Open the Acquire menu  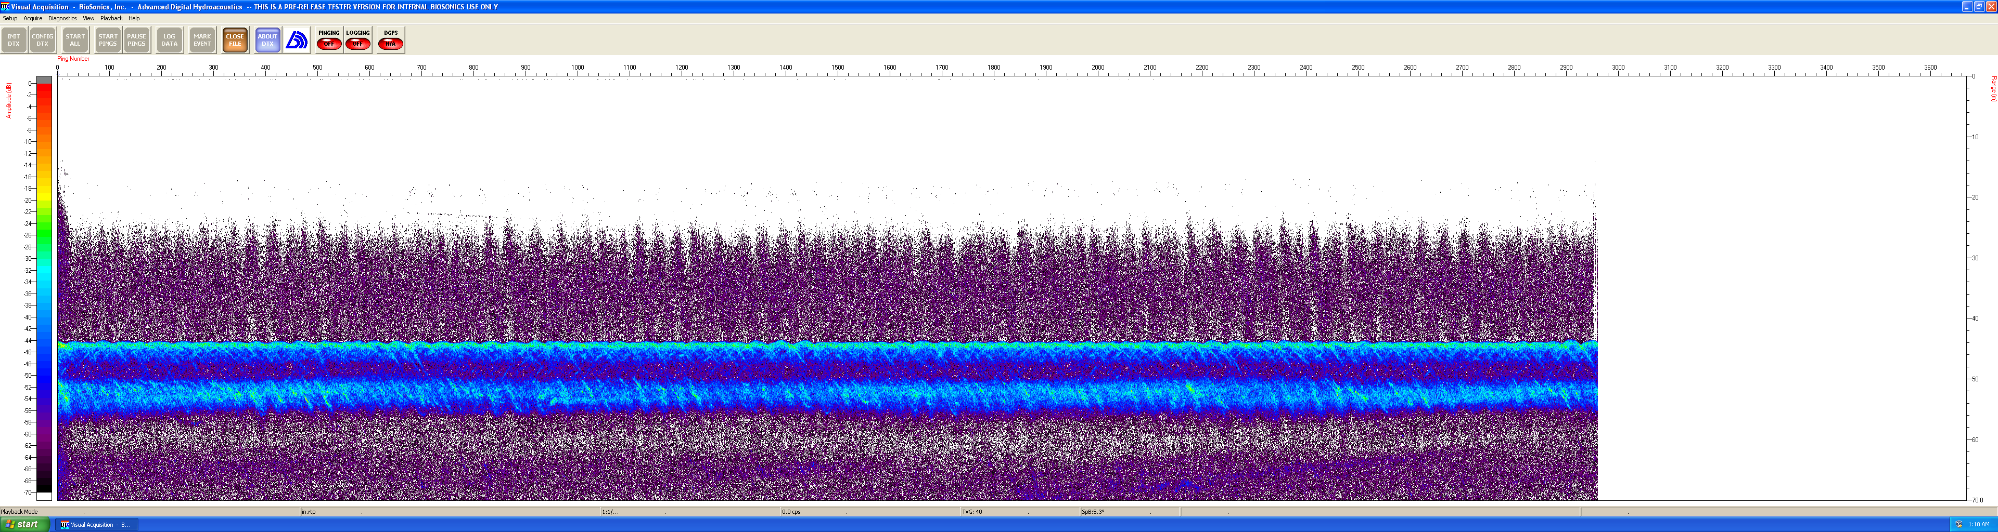pos(33,19)
